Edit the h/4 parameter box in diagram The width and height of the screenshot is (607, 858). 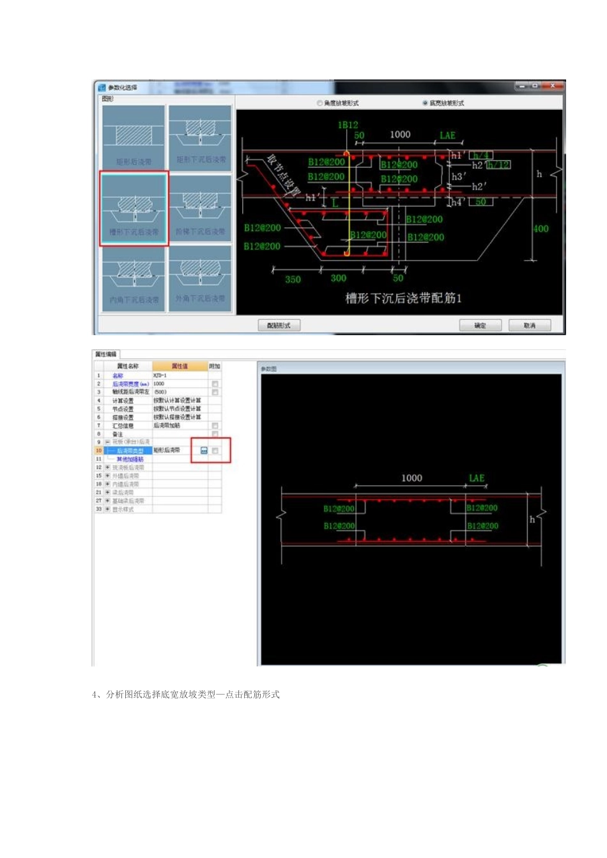(480, 156)
